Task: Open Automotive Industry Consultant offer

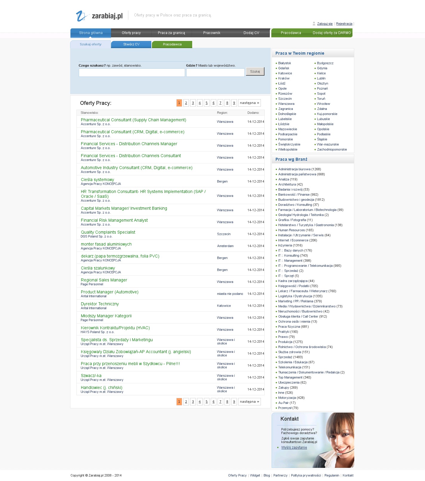Action: (x=137, y=168)
